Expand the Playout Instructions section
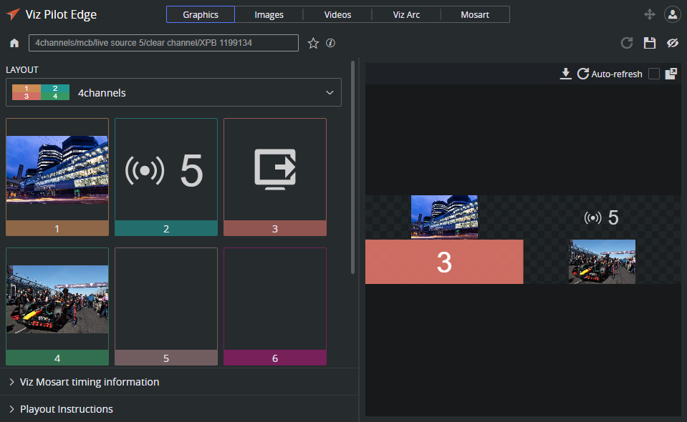This screenshot has height=422, width=687. [66, 409]
